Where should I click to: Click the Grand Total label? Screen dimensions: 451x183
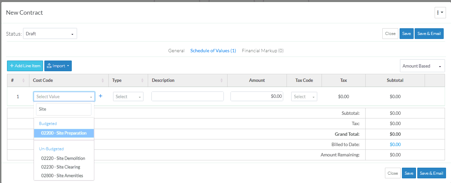click(347, 134)
